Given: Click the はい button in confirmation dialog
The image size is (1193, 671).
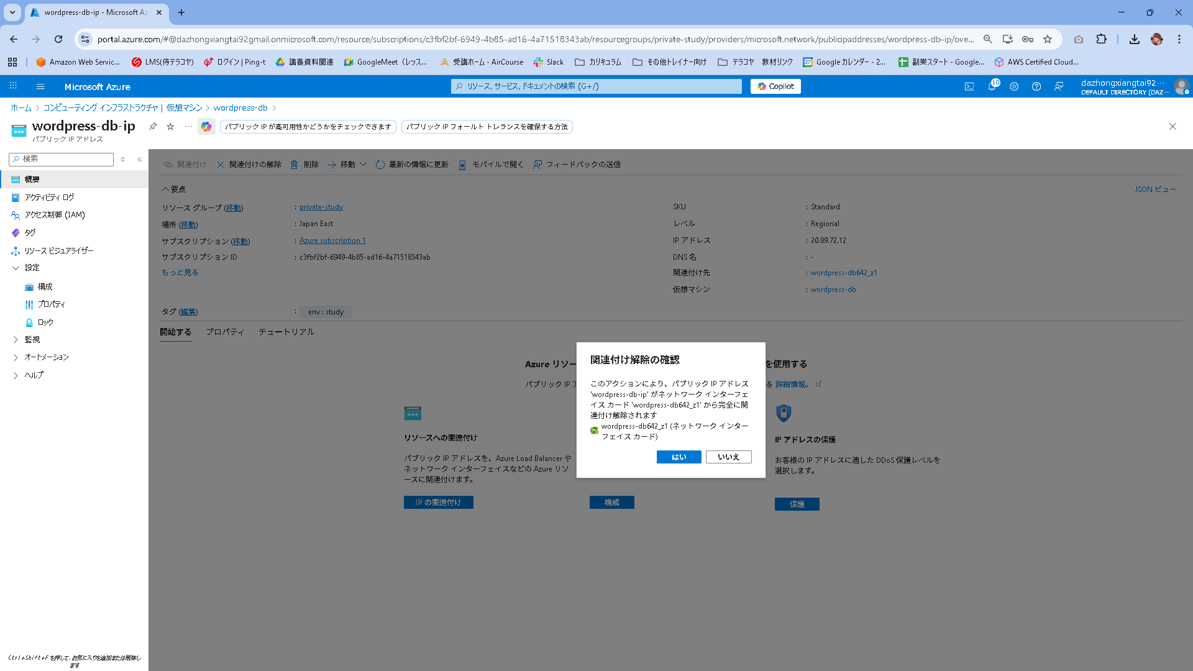Looking at the screenshot, I should (679, 457).
